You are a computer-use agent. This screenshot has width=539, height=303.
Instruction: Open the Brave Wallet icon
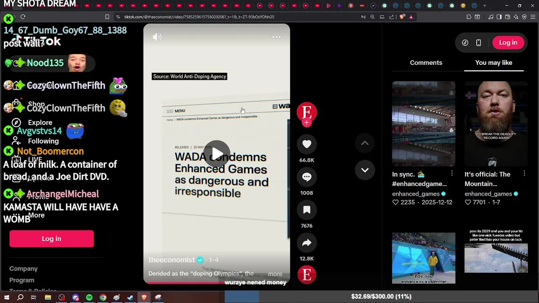(x=507, y=17)
